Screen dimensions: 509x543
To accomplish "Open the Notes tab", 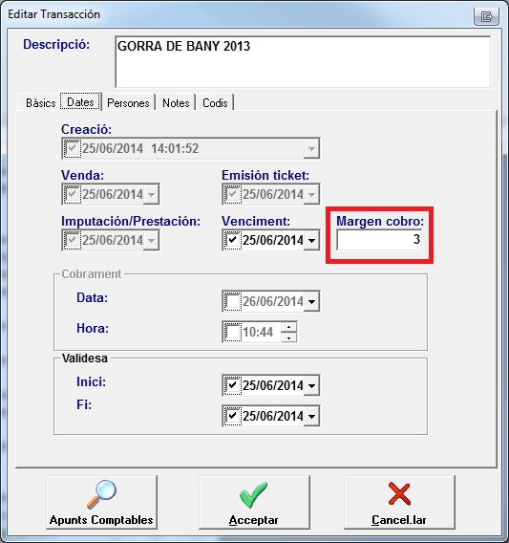I will 176,103.
